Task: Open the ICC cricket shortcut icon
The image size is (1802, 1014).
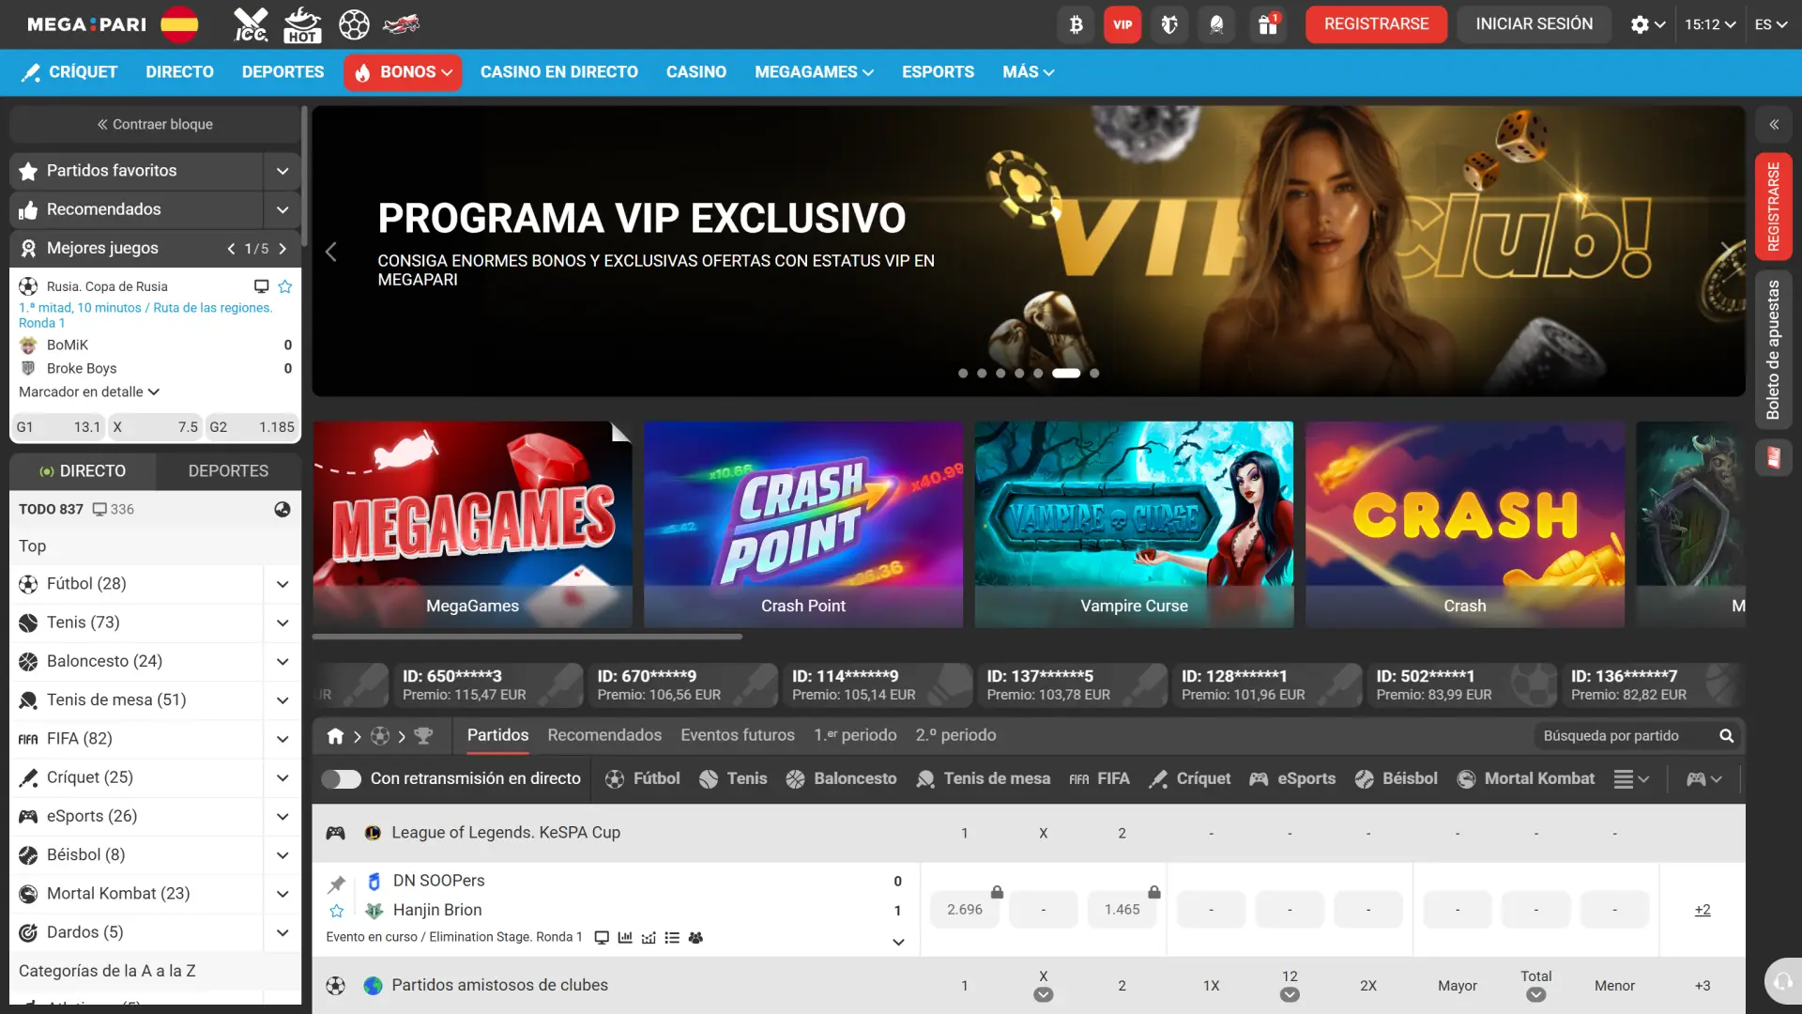Action: [x=251, y=24]
